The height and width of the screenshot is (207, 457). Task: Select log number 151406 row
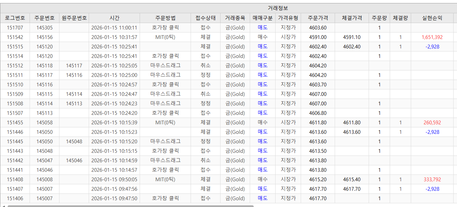(x=228, y=199)
